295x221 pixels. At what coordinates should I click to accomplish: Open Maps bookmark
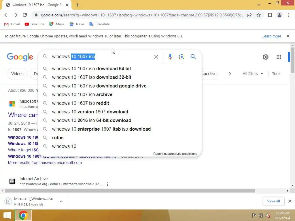(57, 24)
